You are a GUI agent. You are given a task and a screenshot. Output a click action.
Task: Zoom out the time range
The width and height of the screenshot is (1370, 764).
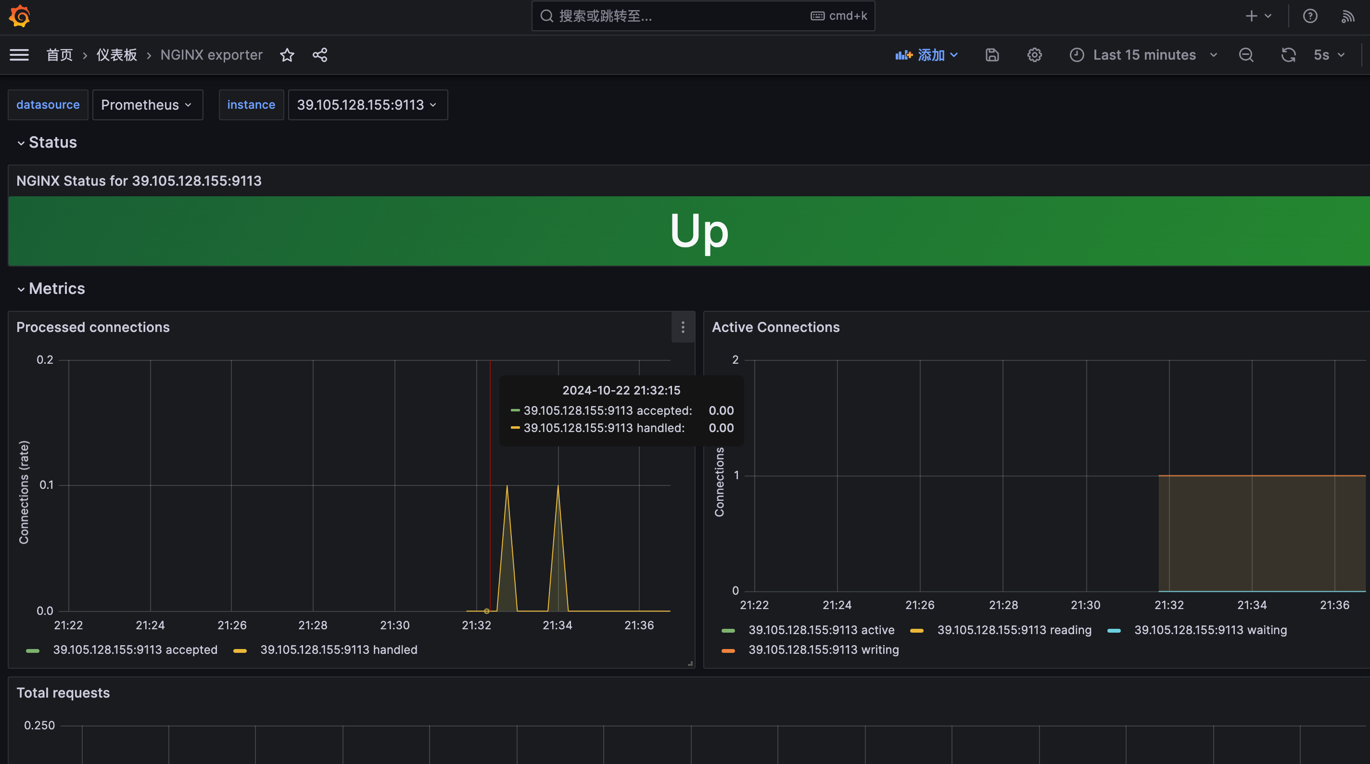1246,55
